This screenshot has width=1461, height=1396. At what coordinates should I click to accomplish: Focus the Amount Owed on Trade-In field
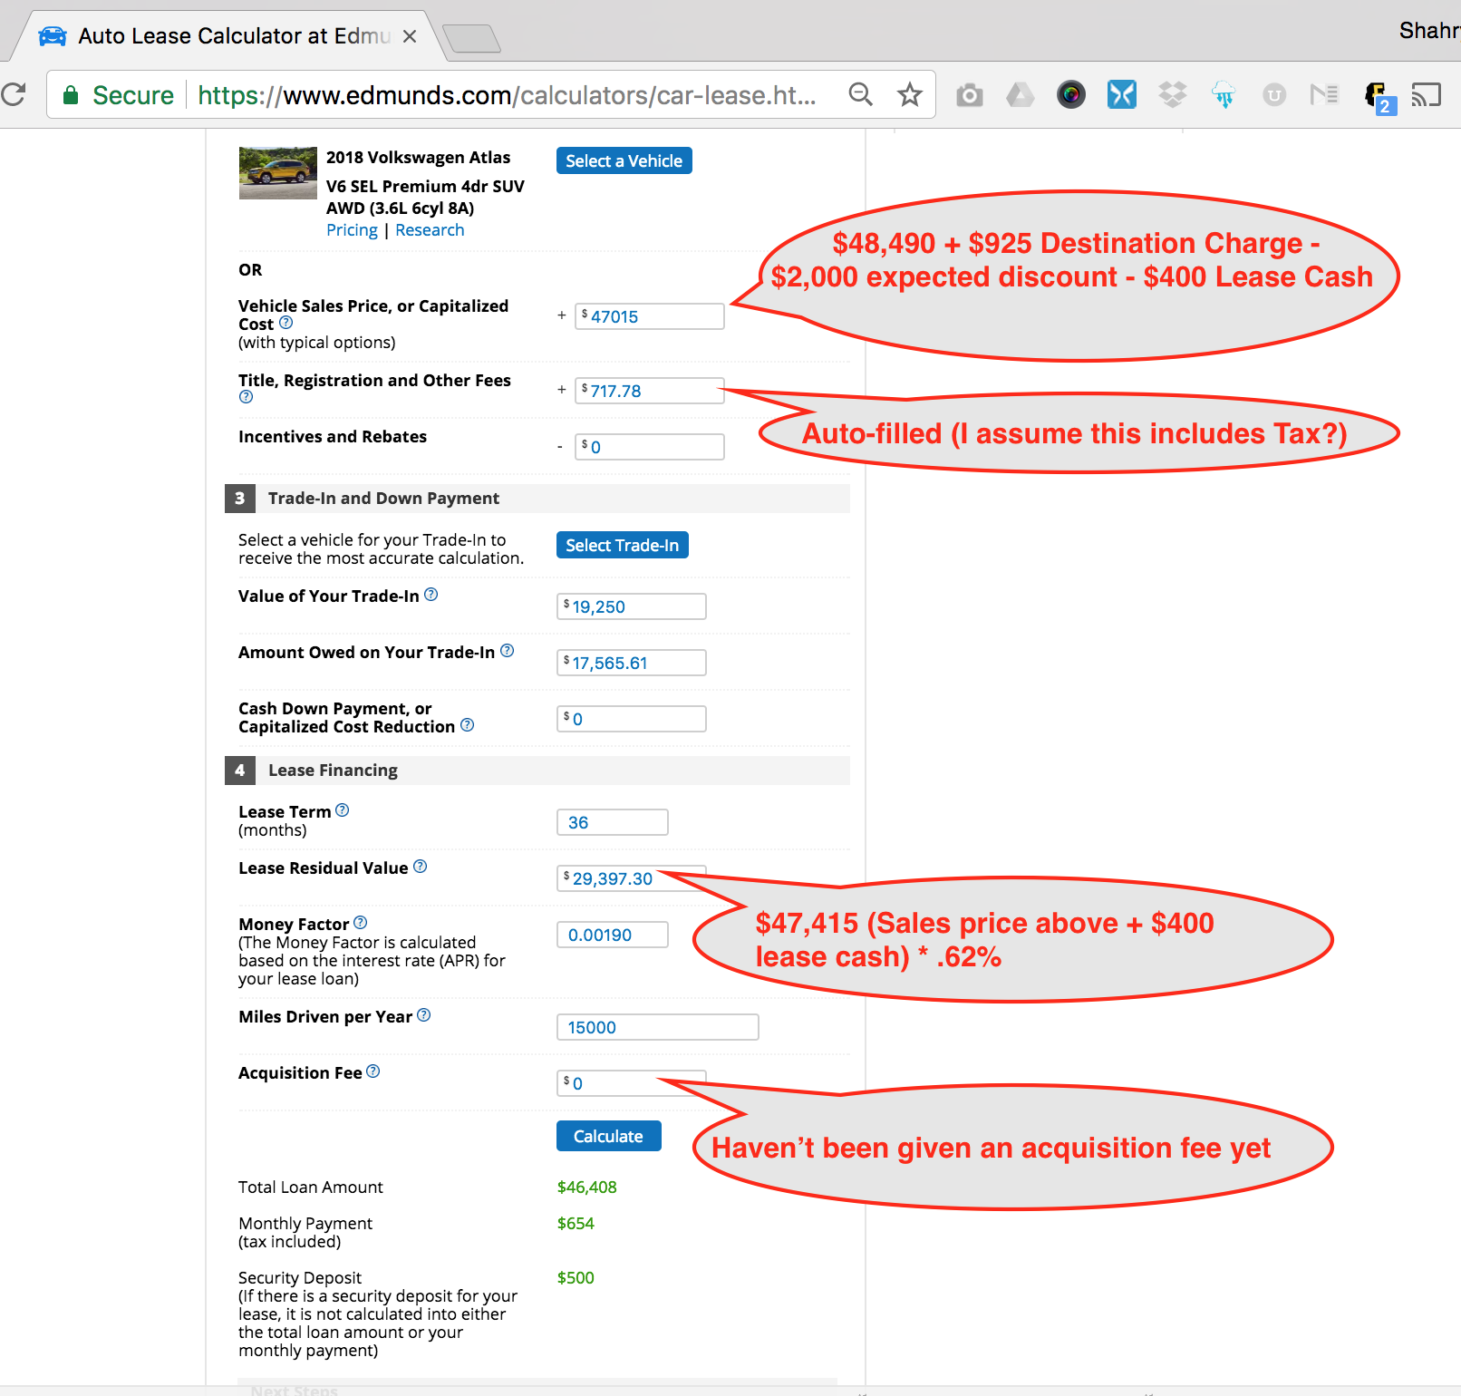point(631,663)
